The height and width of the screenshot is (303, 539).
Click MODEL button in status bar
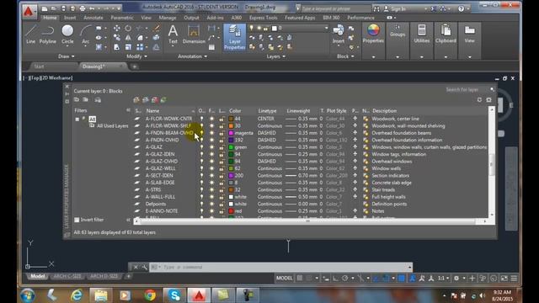285,279
